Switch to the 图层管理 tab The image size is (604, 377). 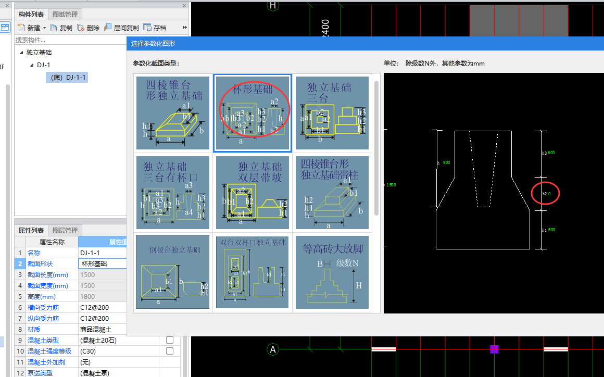(x=65, y=230)
